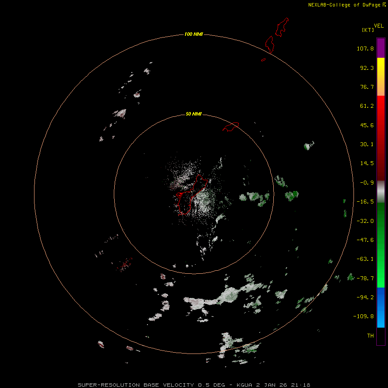
Task: Click the 45.6 legend value
Action: pyautogui.click(x=367, y=125)
